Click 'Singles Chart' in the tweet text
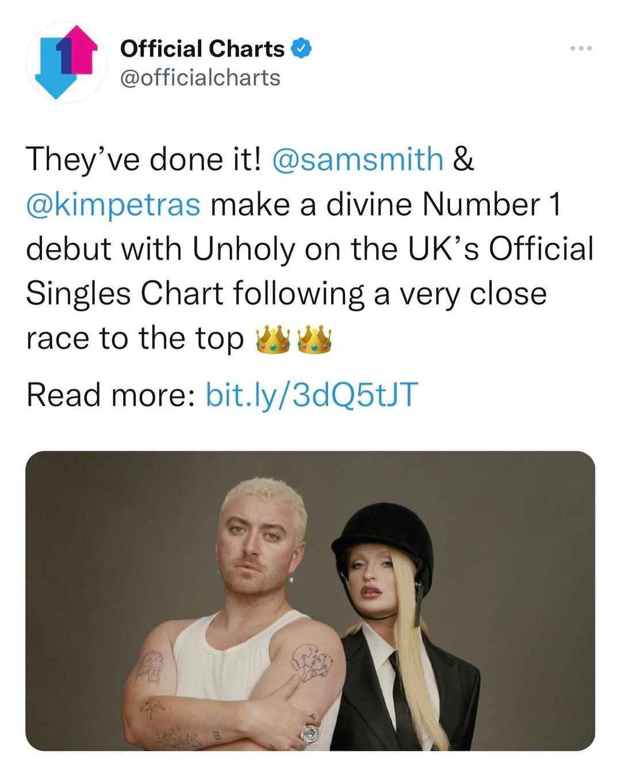Image resolution: width=621 pixels, height=776 pixels. 124,294
